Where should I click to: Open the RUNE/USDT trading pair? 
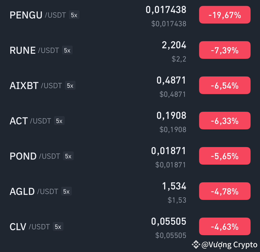click(130, 50)
